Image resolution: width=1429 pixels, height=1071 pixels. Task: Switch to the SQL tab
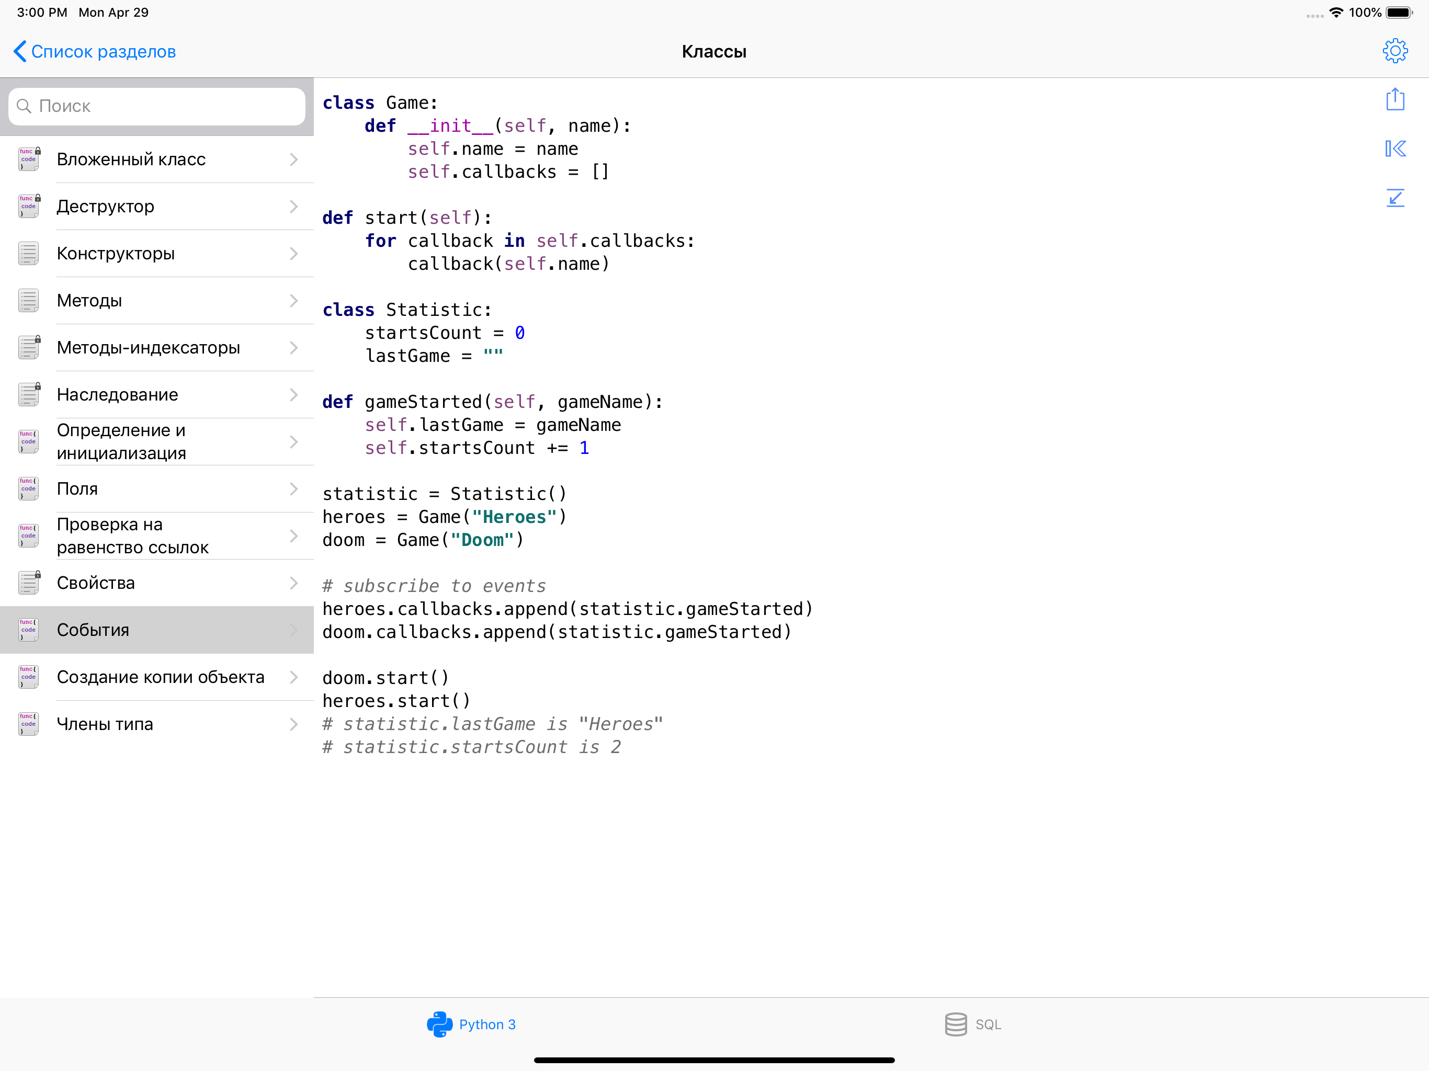coord(988,1024)
